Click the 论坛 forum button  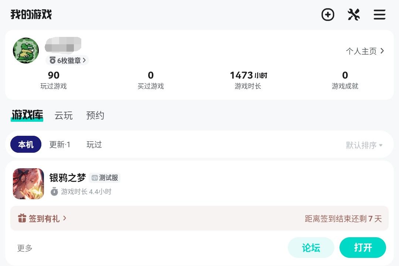pos(311,248)
